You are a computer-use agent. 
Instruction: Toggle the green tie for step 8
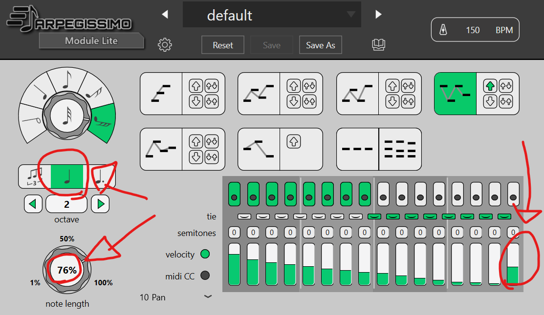coord(374,217)
